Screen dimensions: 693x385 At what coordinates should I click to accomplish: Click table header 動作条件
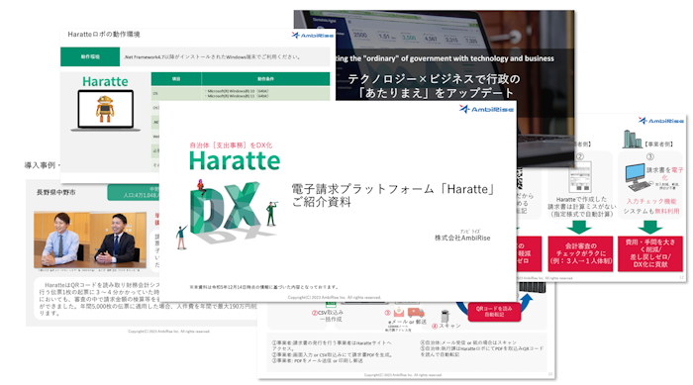265,78
